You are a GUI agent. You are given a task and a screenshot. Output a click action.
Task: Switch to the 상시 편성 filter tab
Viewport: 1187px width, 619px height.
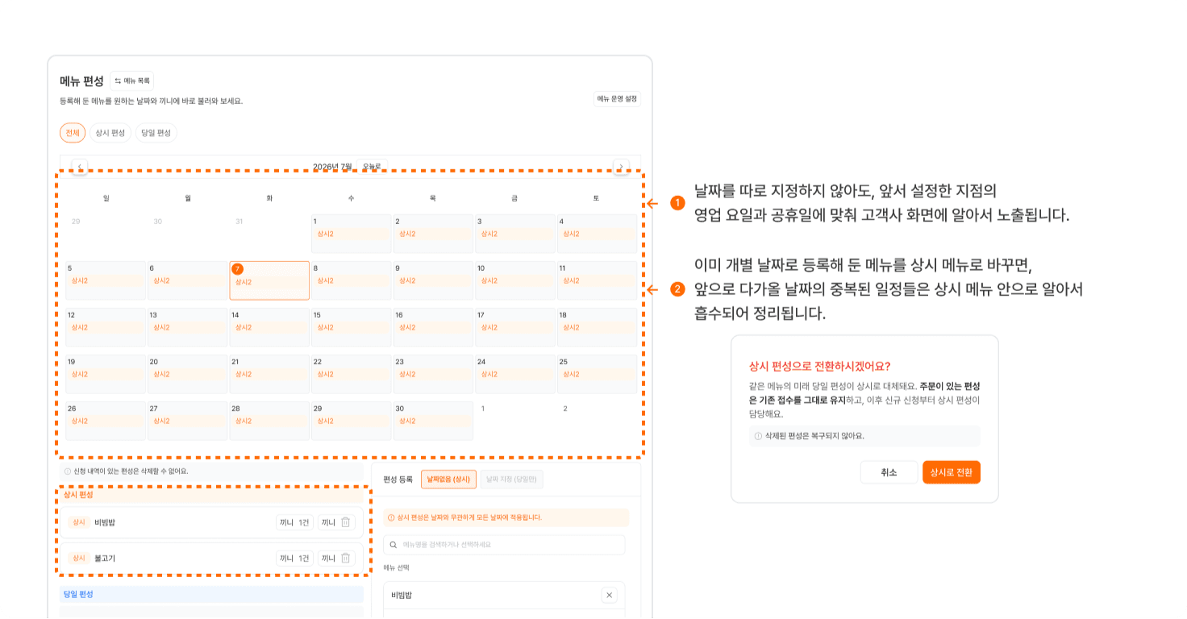[110, 133]
